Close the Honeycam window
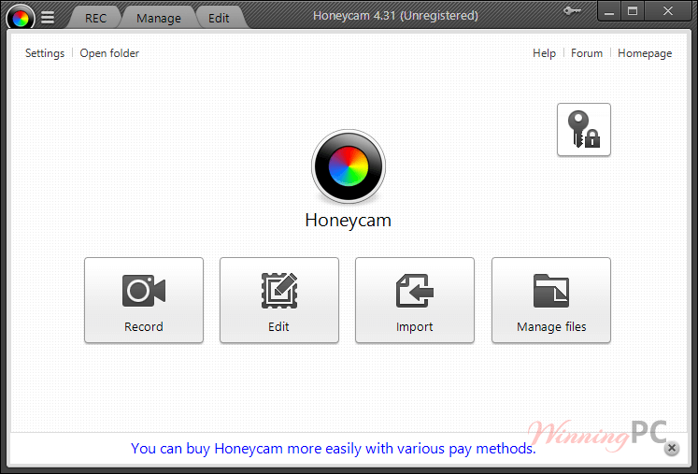 (668, 11)
